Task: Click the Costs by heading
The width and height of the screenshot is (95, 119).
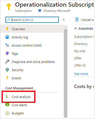Action: (84, 86)
